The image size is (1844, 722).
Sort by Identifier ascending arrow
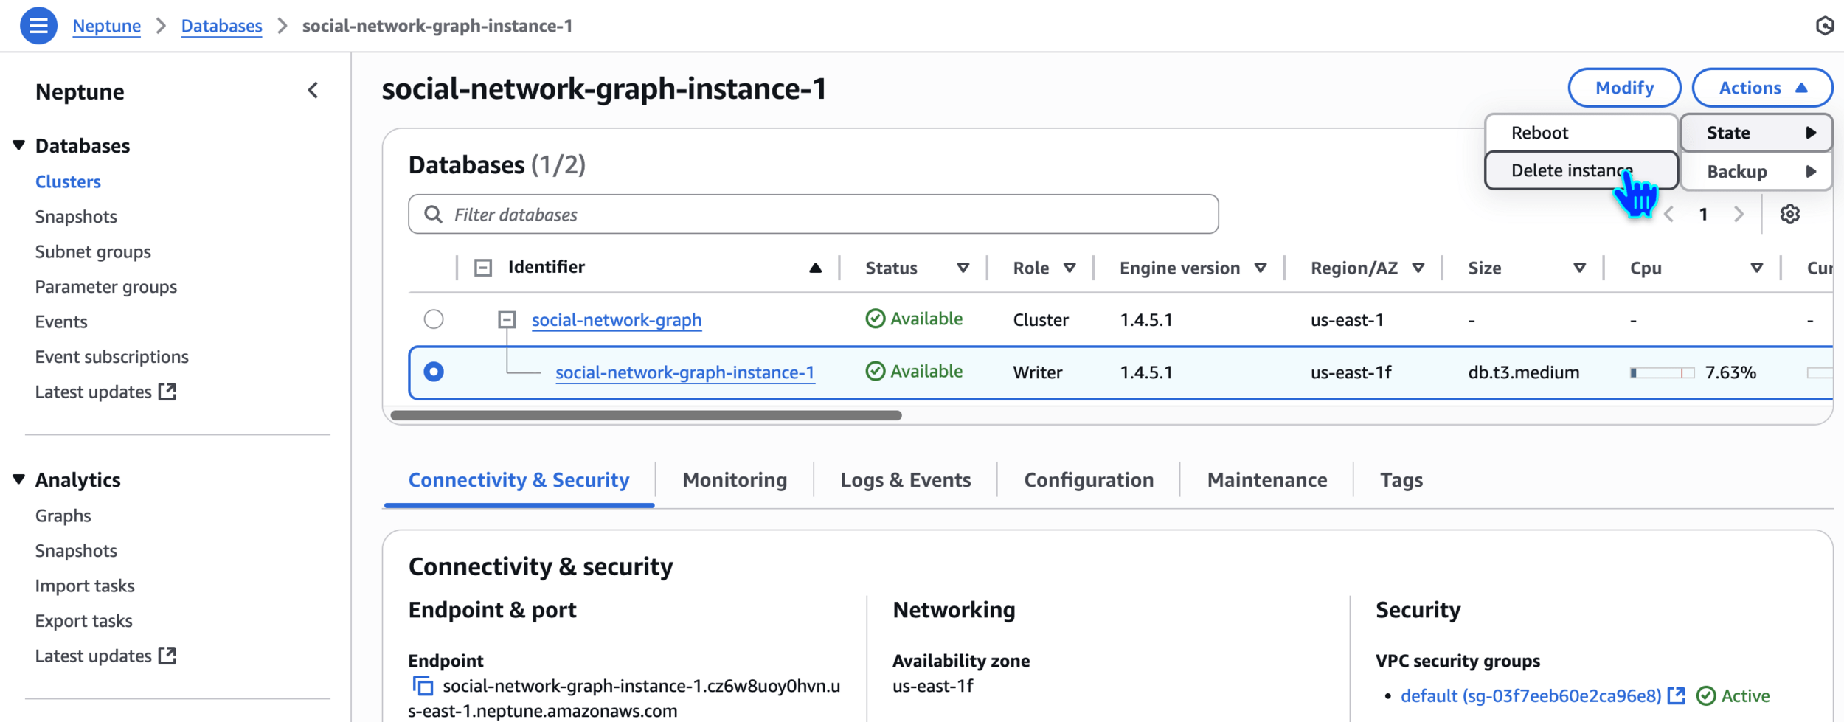[815, 268]
